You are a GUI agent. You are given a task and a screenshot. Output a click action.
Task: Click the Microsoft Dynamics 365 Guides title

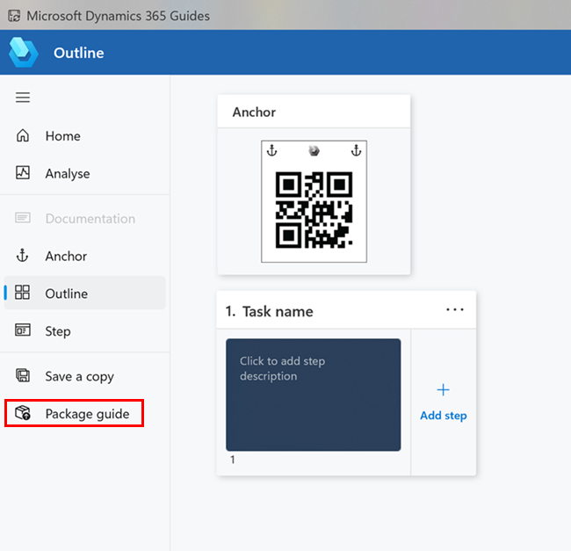tap(118, 16)
